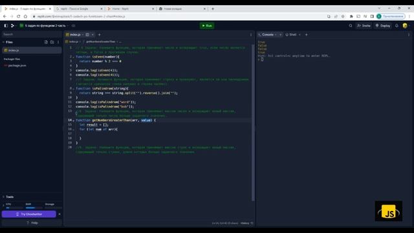Go to browser home page

click(x=25, y=16)
